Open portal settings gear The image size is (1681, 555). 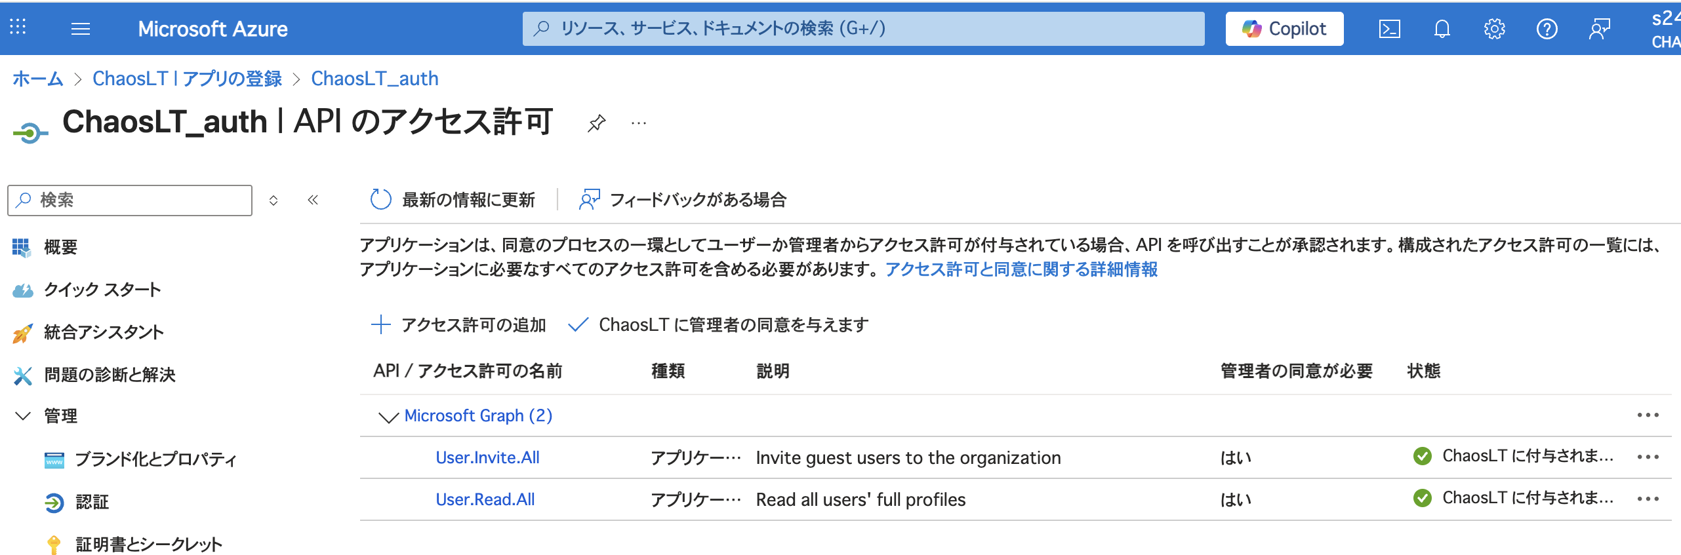pos(1494,29)
